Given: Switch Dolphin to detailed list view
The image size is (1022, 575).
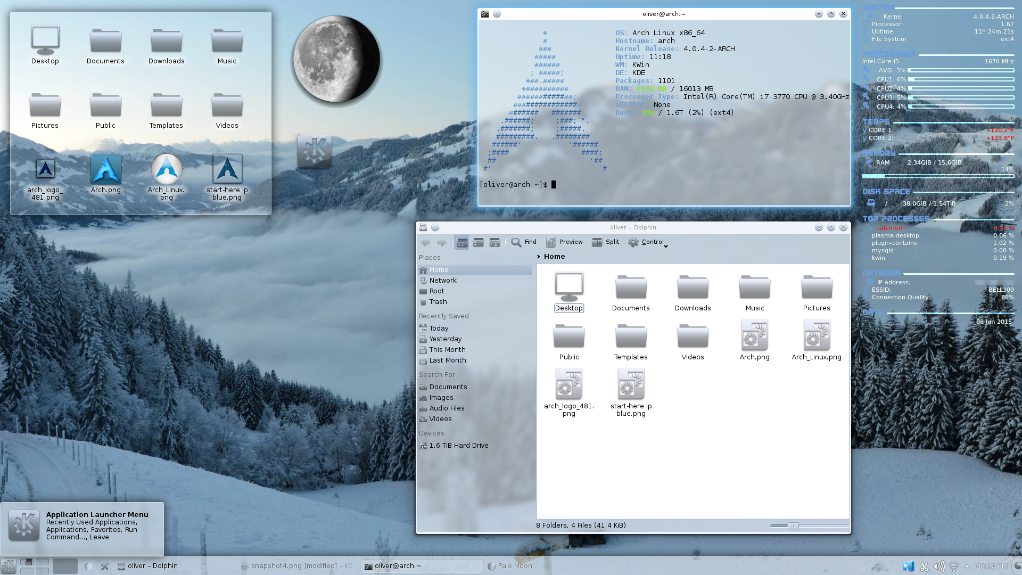Looking at the screenshot, I should (478, 242).
